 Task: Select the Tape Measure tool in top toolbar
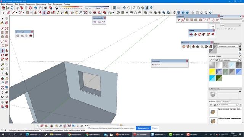58,13
